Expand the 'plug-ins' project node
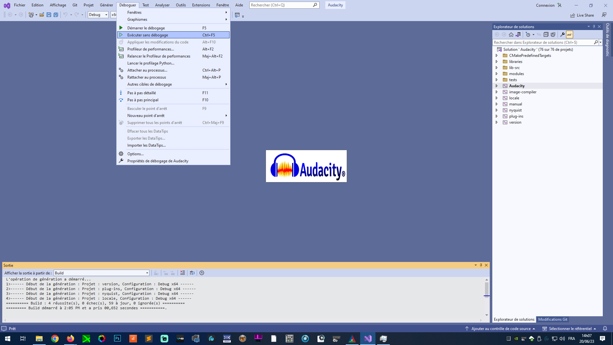 [x=497, y=116]
